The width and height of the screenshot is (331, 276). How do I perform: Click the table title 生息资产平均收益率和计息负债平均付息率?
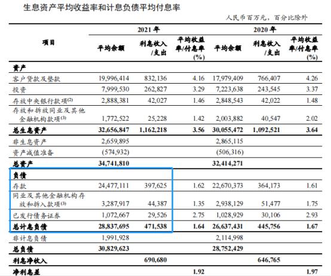point(102,8)
